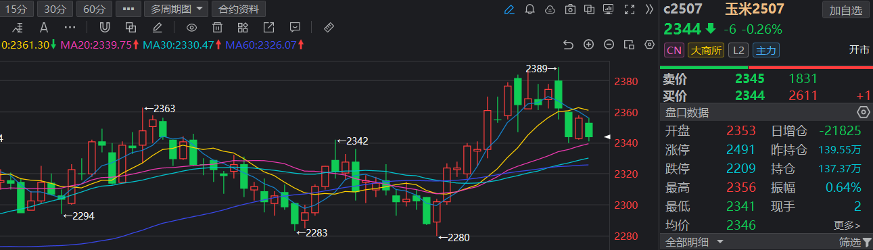Click the 2380 price axis label
This screenshot has width=873, height=250.
(626, 82)
